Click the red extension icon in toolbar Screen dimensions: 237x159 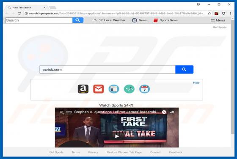pyautogui.click(x=216, y=14)
